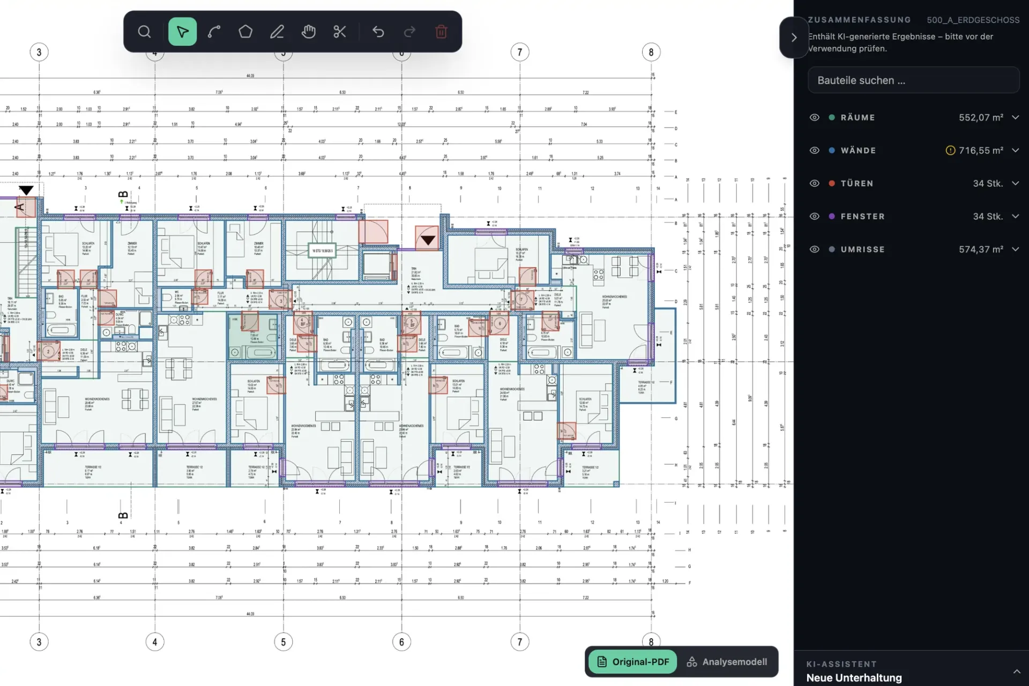Click the red Türen color dot
1029x686 pixels.
(x=832, y=183)
